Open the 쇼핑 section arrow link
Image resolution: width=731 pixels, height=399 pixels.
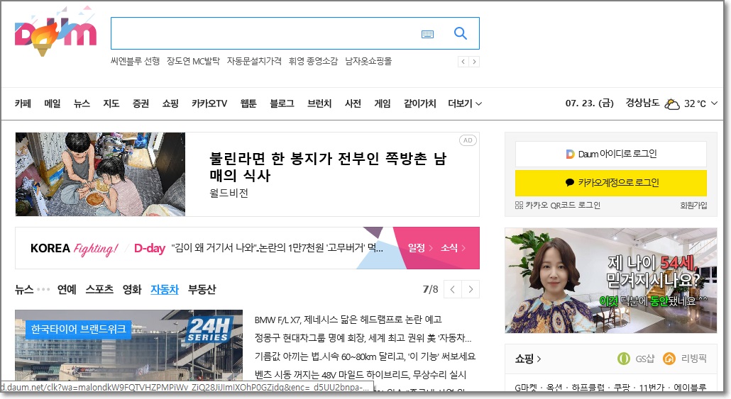[528, 359]
